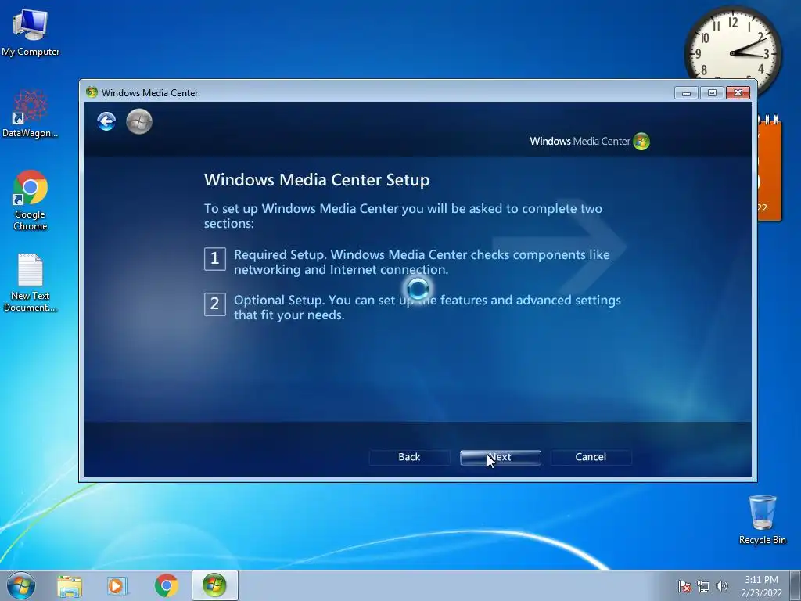Click the step 2 number box
801x601 pixels.
(x=215, y=304)
